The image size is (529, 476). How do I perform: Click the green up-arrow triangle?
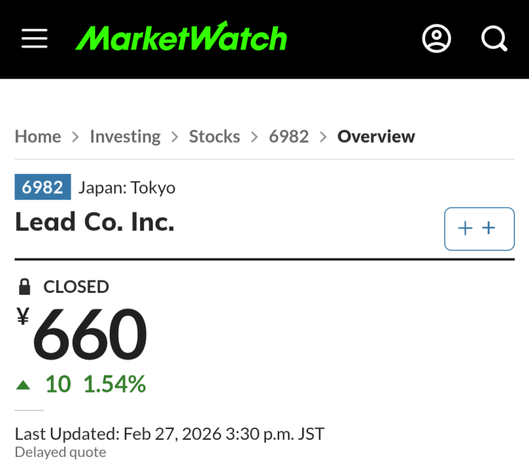point(24,385)
